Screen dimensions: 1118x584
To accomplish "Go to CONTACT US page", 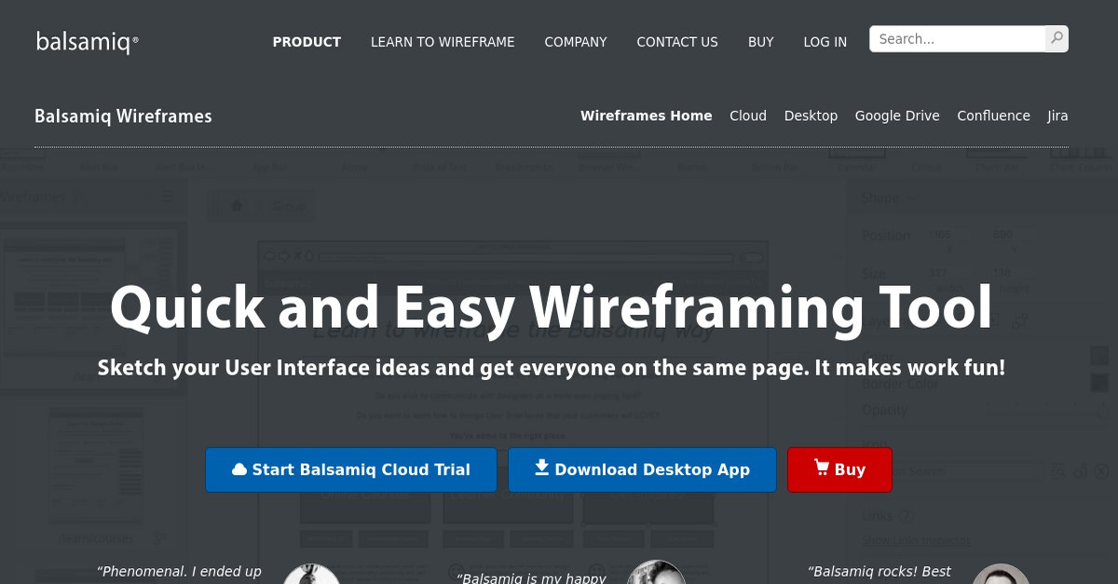I will 677,42.
